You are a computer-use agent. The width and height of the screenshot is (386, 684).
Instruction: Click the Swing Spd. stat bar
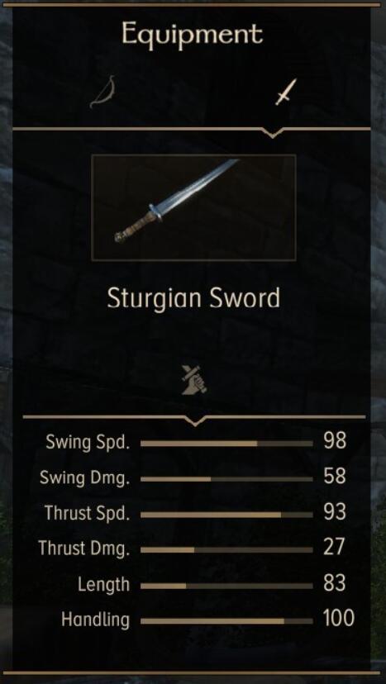(226, 444)
